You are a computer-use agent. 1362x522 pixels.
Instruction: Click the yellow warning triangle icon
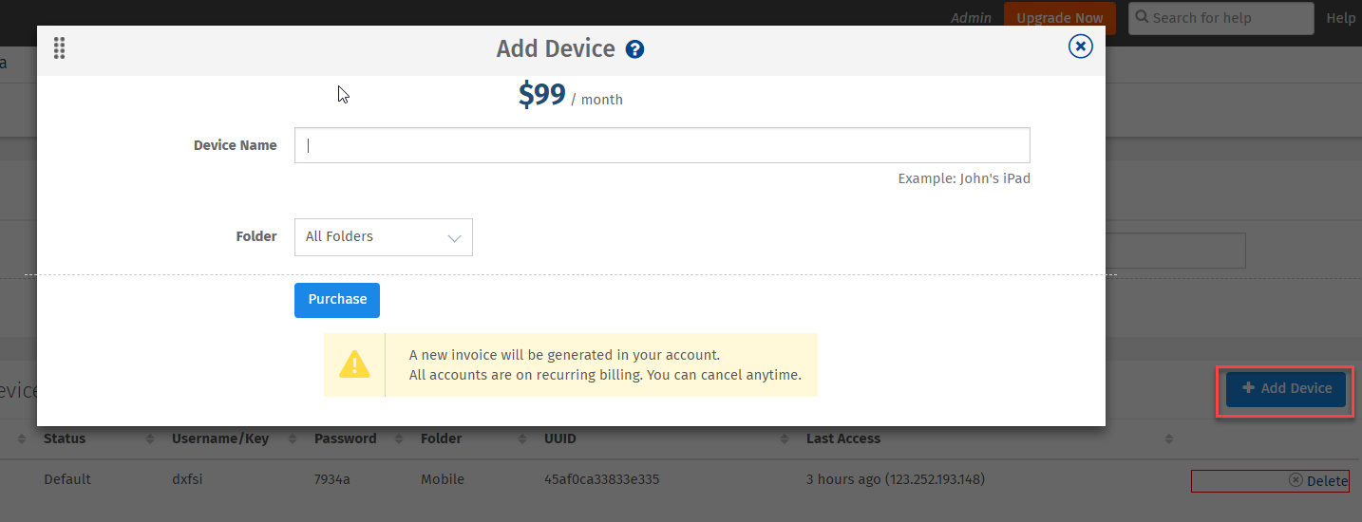[x=354, y=364]
